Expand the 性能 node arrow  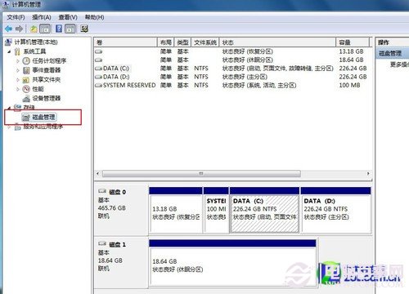[x=18, y=89]
